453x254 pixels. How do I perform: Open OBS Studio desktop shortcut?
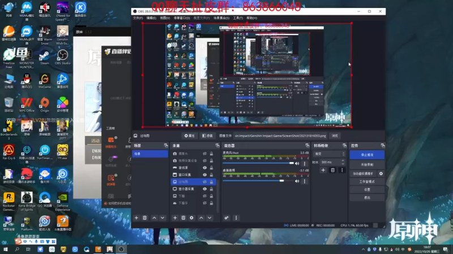coord(62,57)
